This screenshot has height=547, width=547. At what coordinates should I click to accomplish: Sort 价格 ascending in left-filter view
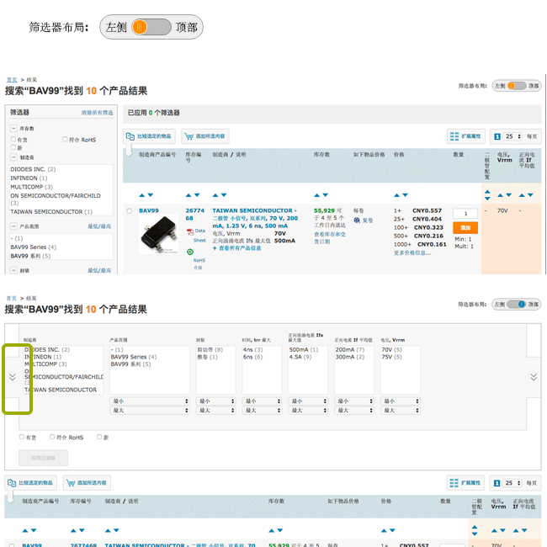(396, 195)
